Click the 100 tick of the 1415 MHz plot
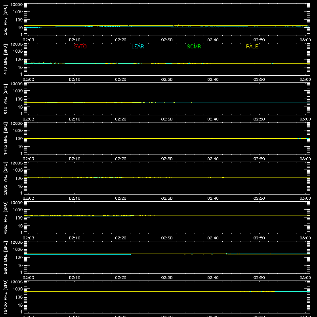317x317 pixels. pos(19,139)
